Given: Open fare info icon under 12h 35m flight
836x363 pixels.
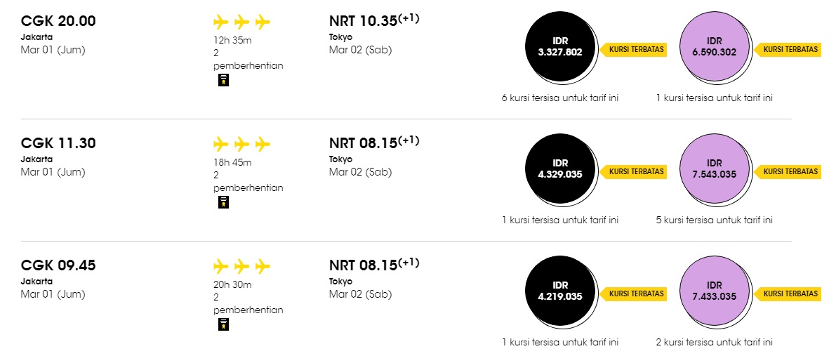Looking at the screenshot, I should tap(223, 81).
